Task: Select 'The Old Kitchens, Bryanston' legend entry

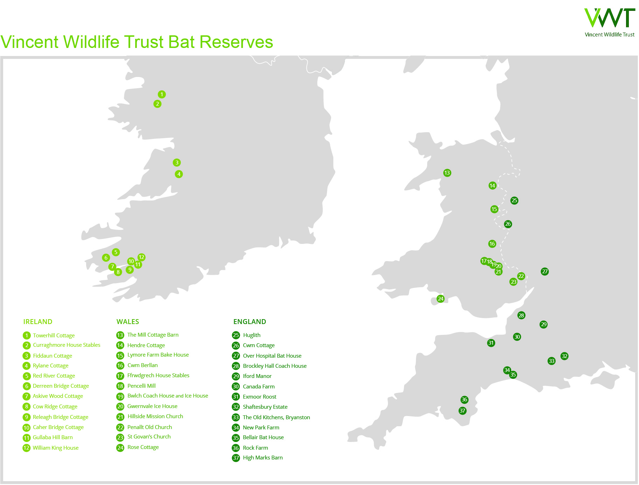Action: point(277,417)
